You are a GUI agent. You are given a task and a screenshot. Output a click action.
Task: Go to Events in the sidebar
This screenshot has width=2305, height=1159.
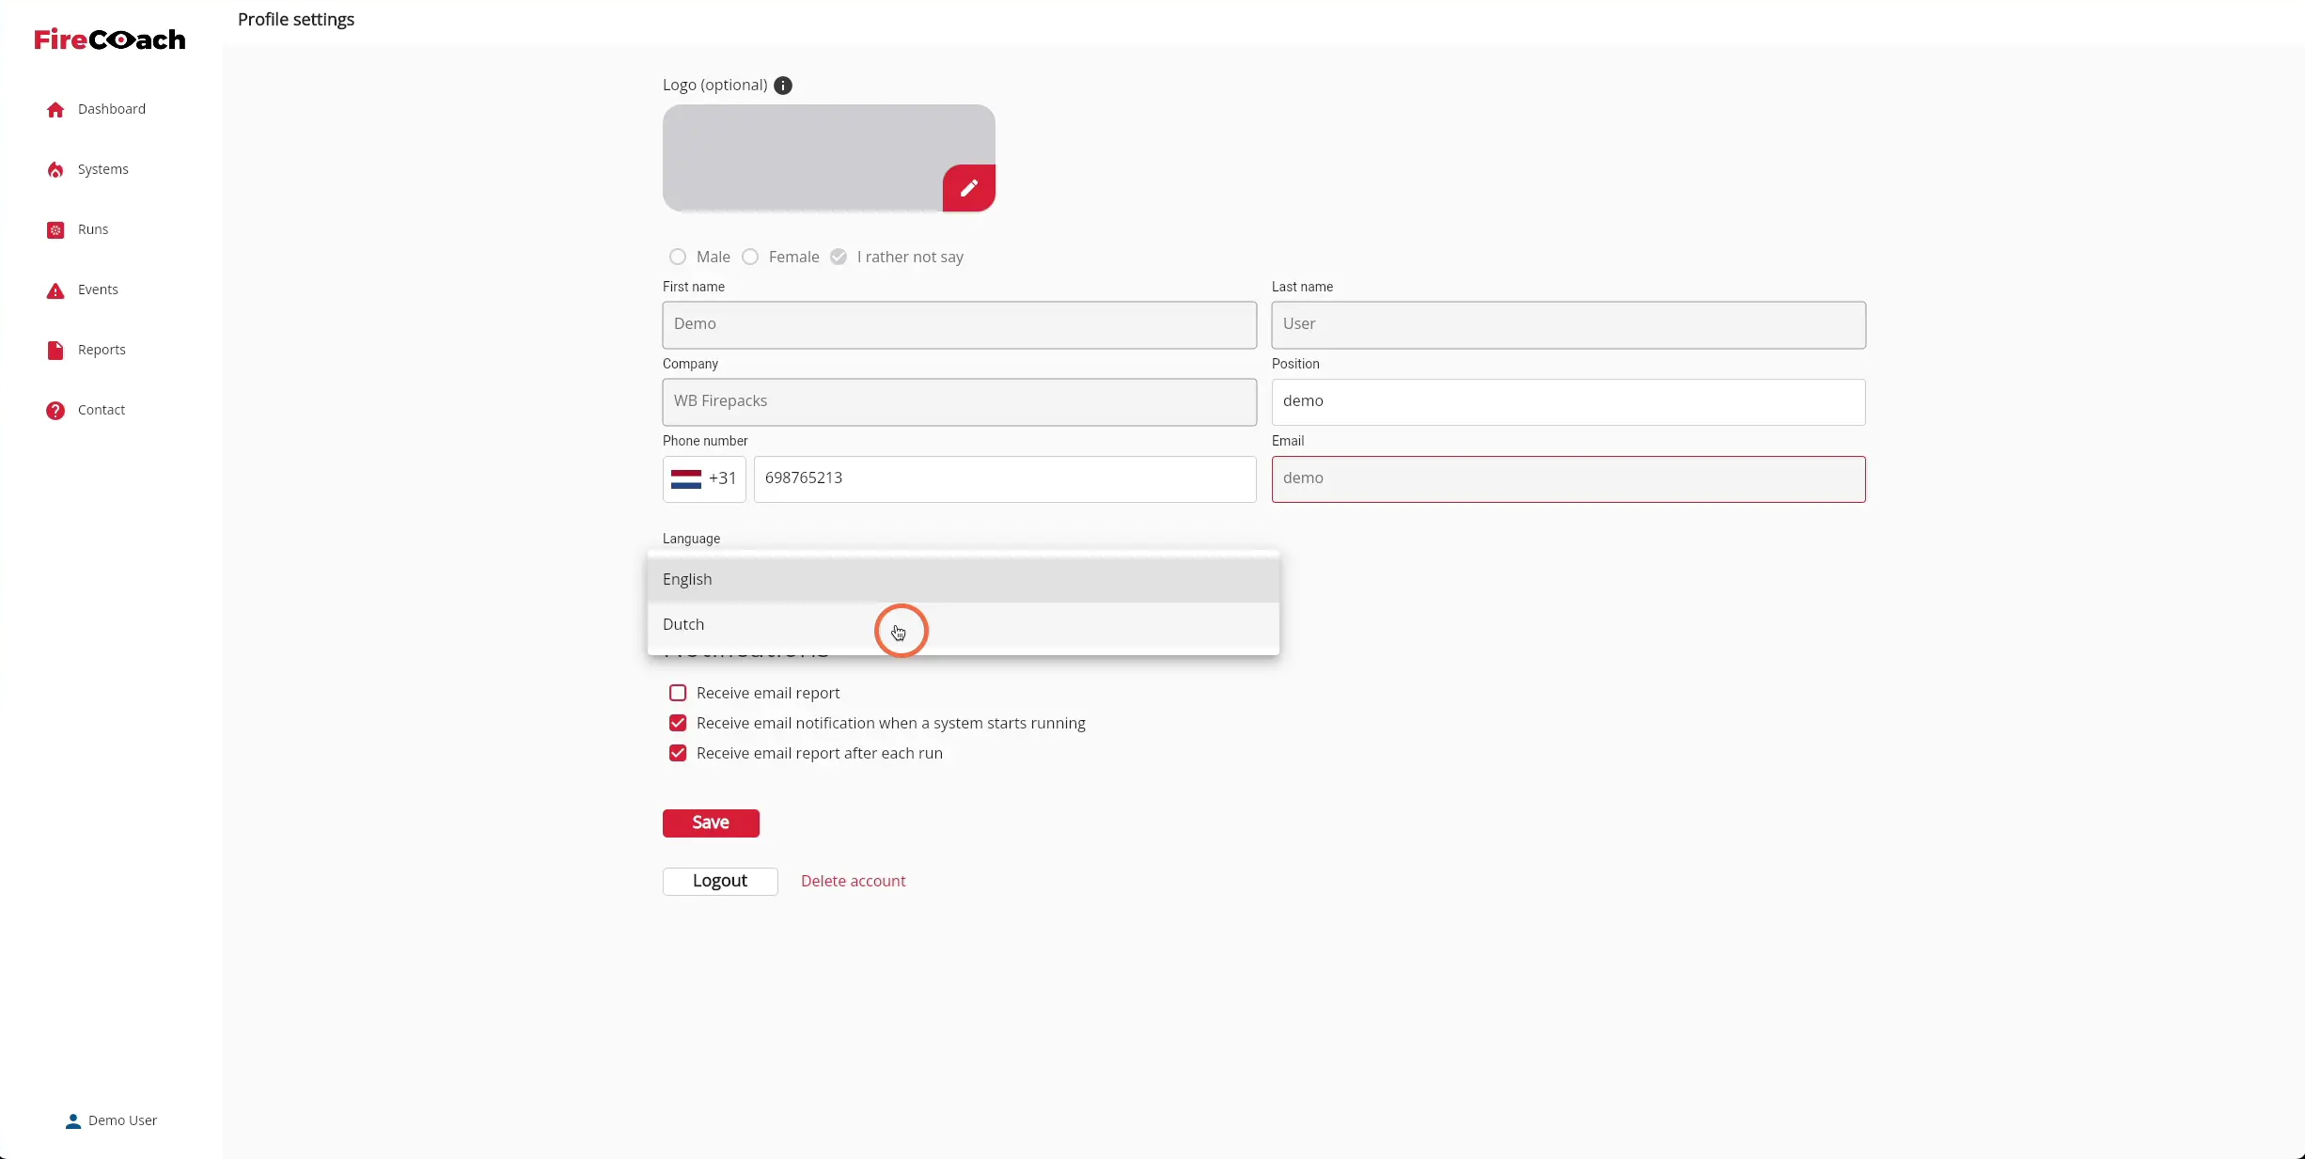coord(98,290)
